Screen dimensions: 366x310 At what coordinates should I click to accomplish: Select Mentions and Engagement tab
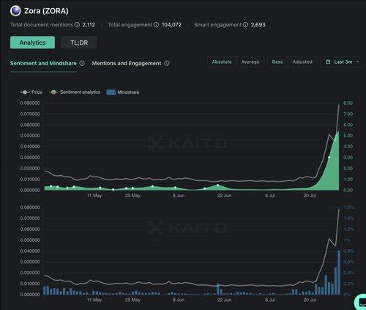(x=127, y=63)
